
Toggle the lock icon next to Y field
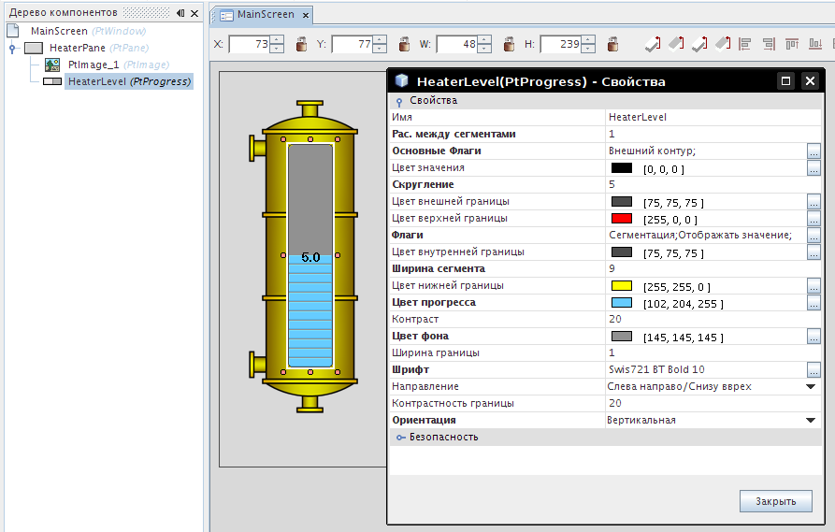(404, 44)
